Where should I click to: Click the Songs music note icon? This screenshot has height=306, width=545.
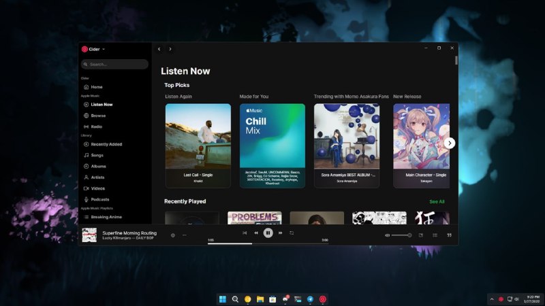[87, 156]
